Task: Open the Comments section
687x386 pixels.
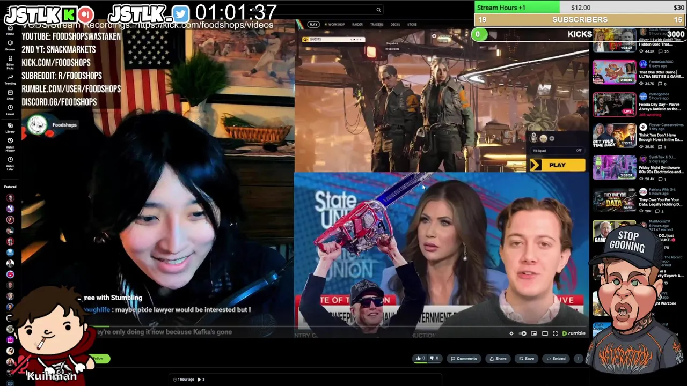Action: tap(464, 358)
